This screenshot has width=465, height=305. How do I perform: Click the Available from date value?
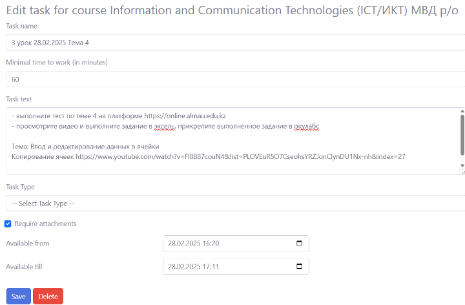pos(194,243)
